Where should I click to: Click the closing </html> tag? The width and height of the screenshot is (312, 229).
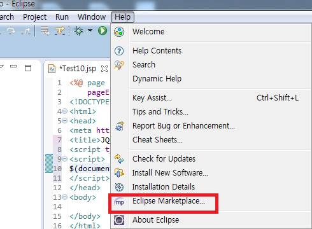coord(85,225)
